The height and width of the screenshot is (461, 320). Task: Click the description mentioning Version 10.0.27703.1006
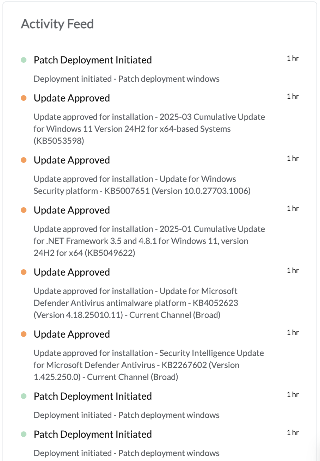click(x=142, y=185)
